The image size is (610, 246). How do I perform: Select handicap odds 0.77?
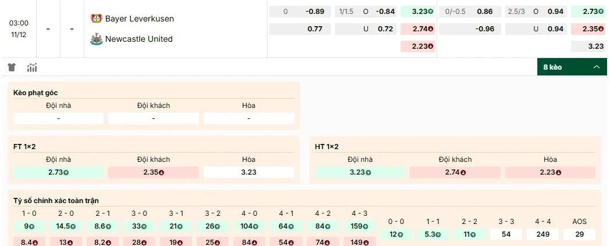300,29
